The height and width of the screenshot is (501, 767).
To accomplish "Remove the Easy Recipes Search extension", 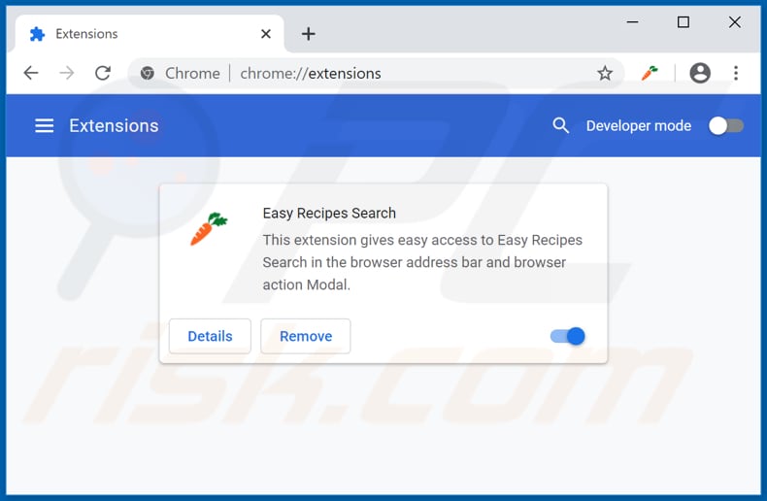I will (306, 336).
